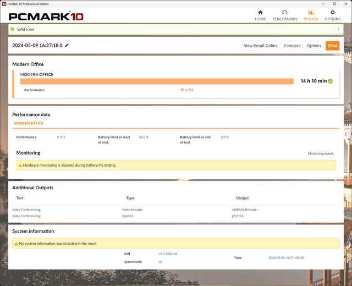The image size is (352, 286).
Task: Open the Results bar-chart icon
Action: 311,12
